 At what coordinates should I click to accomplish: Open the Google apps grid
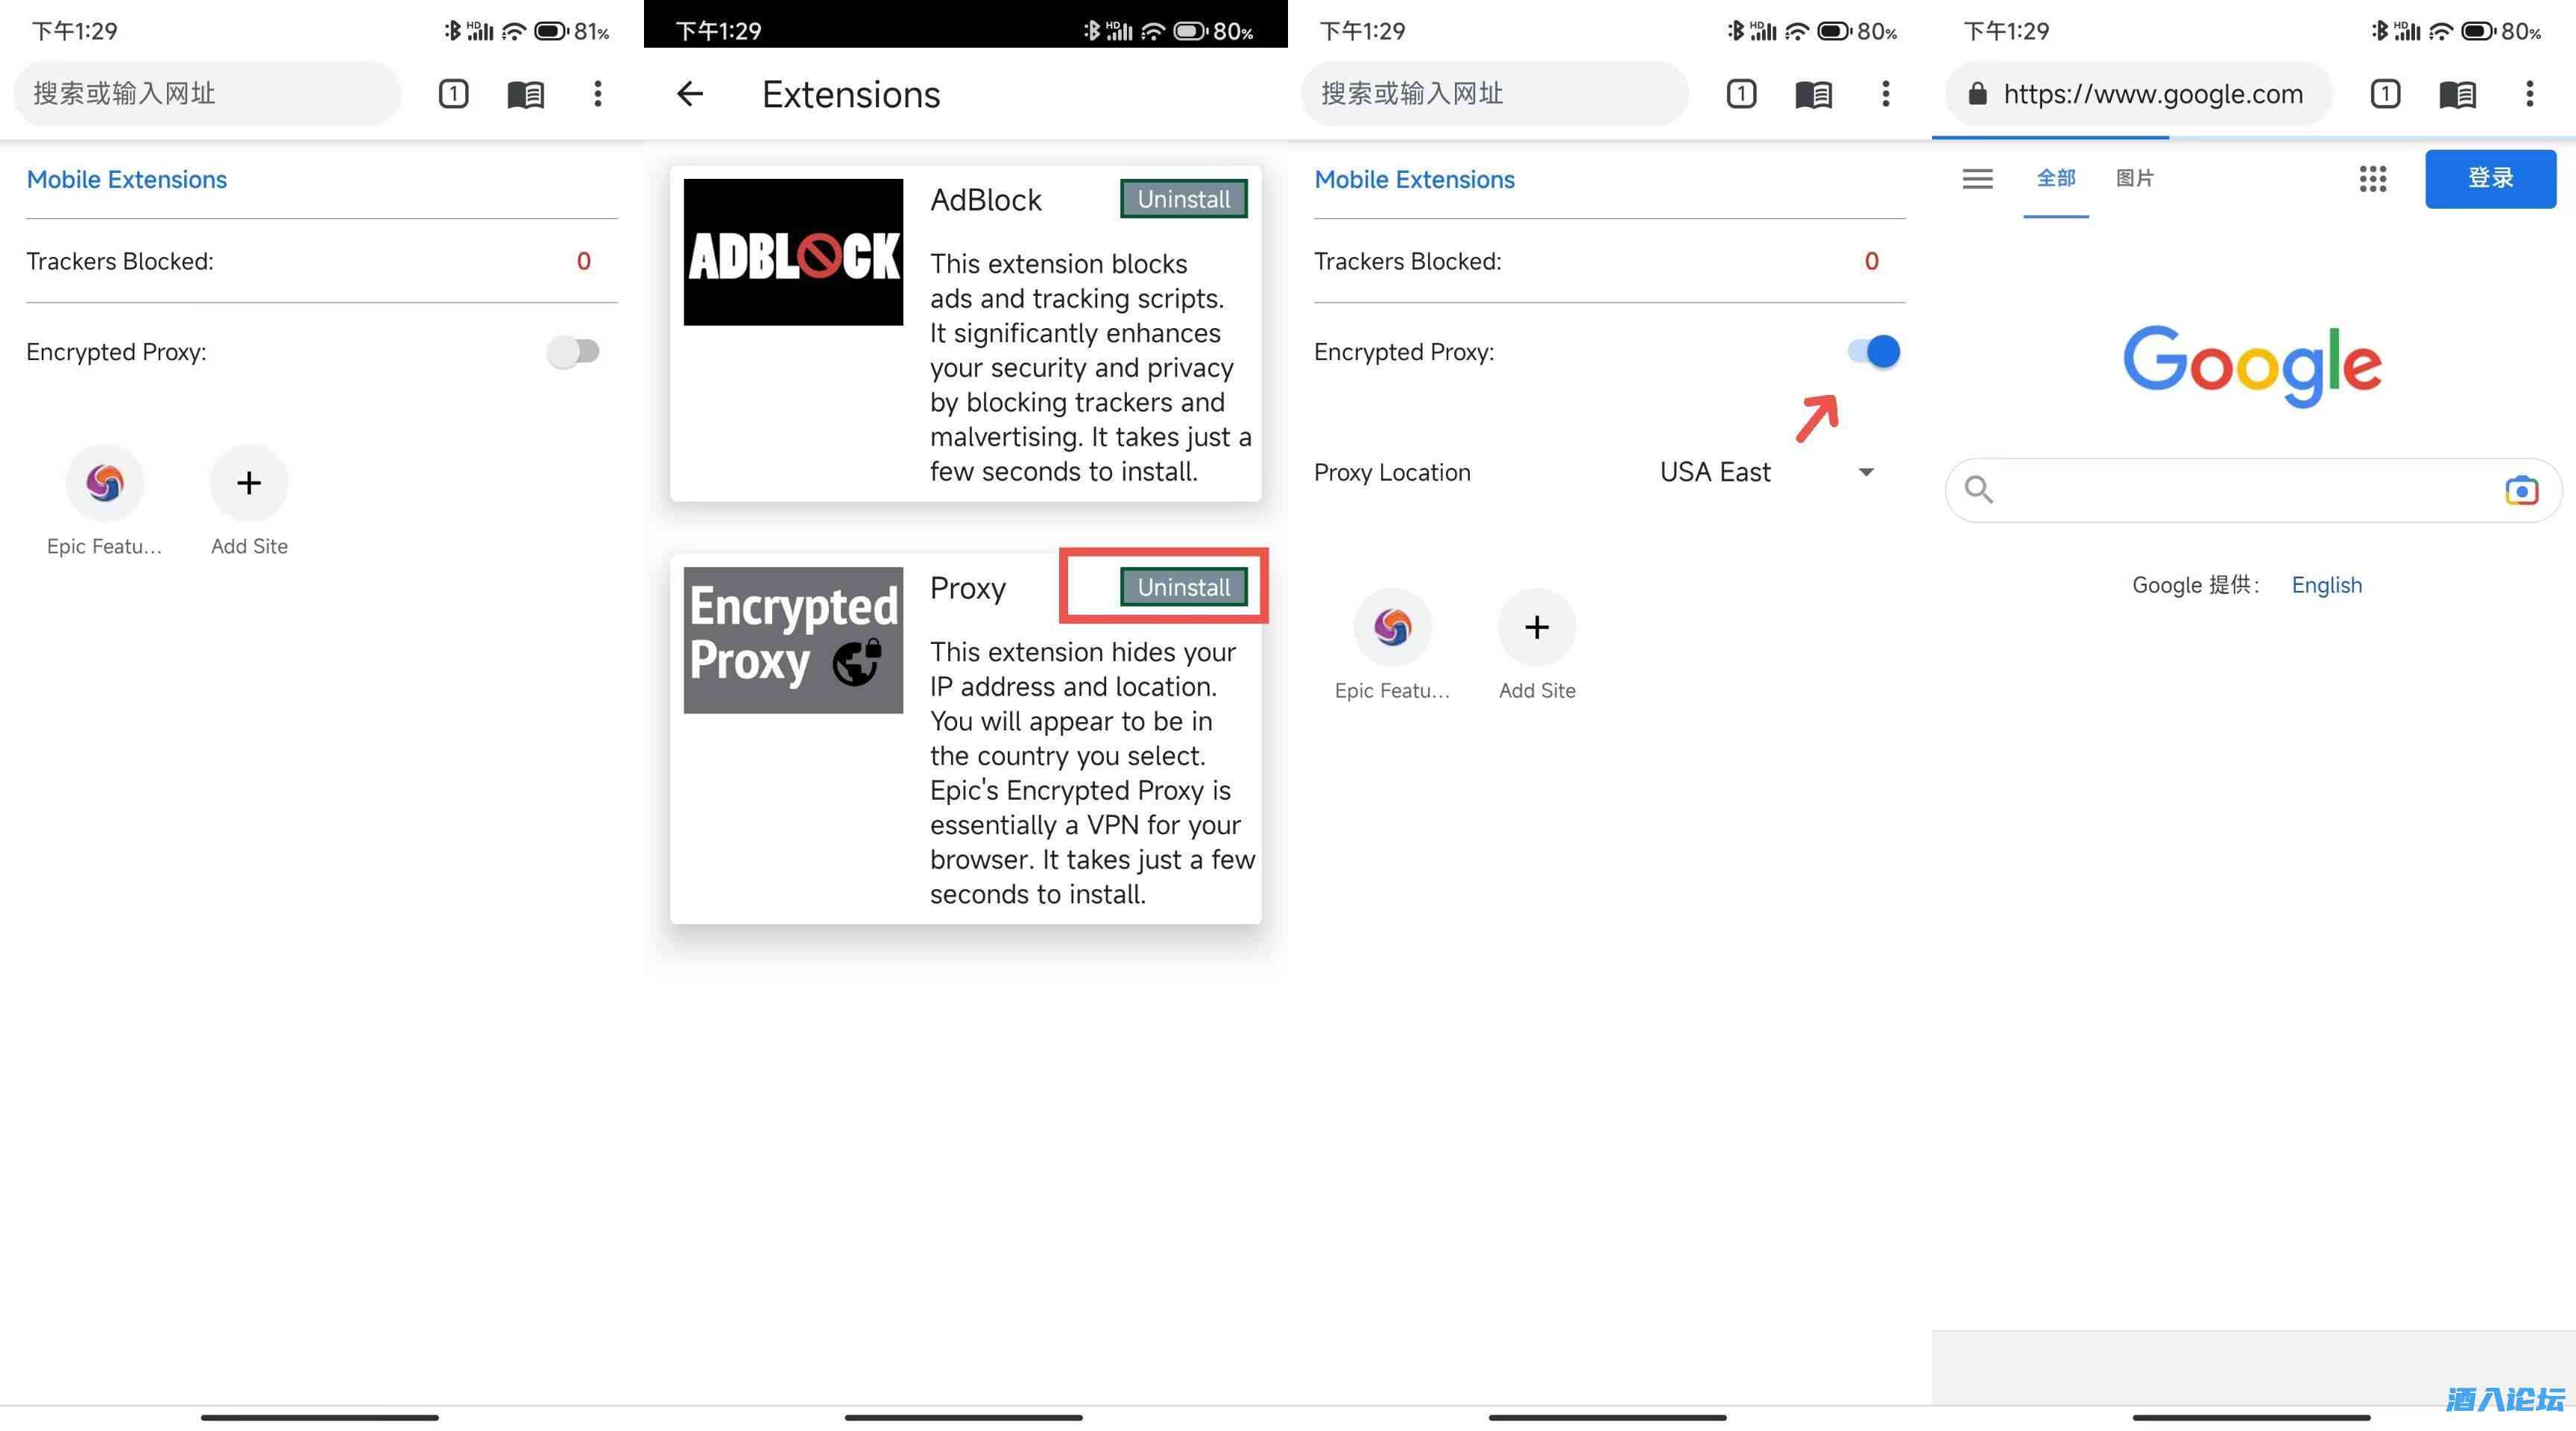pos(2372,179)
